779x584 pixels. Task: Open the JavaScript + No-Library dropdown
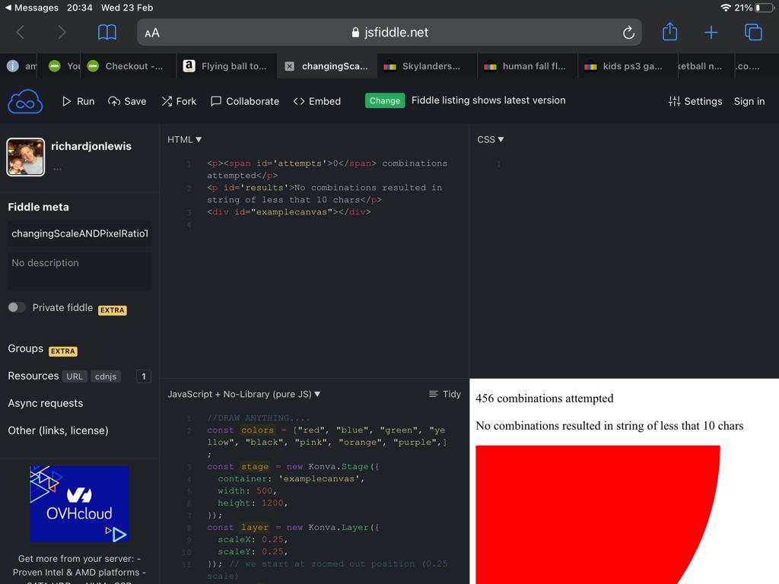tap(240, 394)
